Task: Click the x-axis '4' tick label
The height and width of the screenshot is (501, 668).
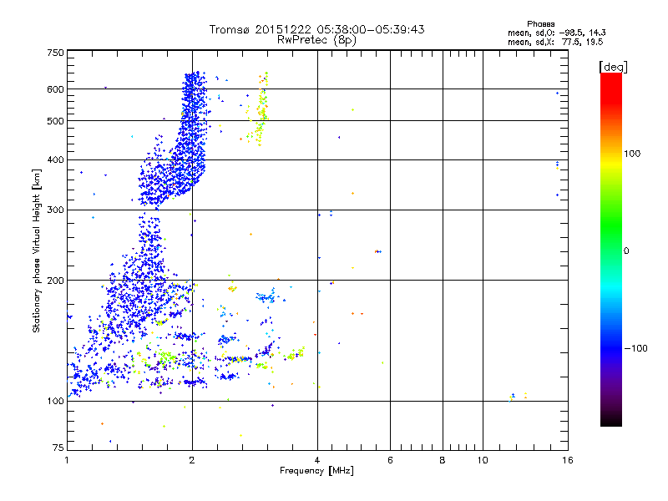Action: point(317,460)
